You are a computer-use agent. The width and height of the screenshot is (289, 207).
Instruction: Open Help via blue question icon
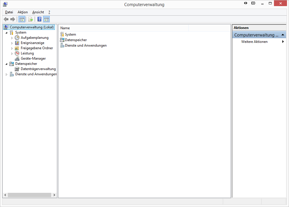39,19
